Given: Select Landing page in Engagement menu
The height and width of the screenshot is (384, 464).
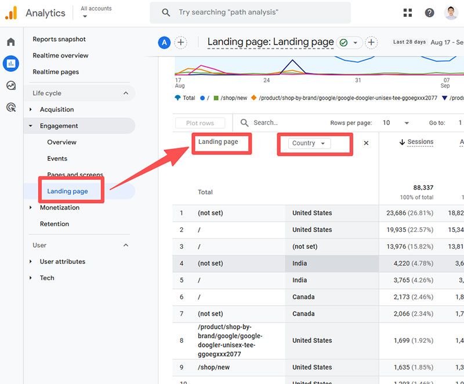Looking at the screenshot, I should [x=67, y=191].
